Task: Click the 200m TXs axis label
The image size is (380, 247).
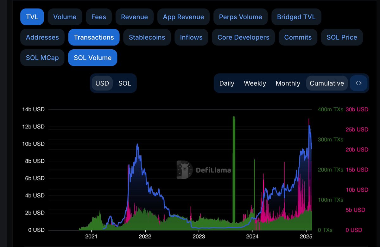Action: click(x=331, y=170)
